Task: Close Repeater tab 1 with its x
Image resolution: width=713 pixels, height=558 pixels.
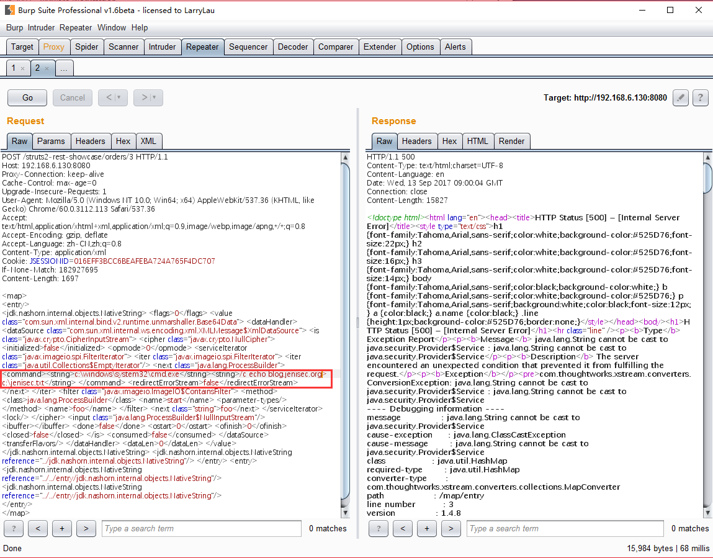Action: [x=23, y=68]
